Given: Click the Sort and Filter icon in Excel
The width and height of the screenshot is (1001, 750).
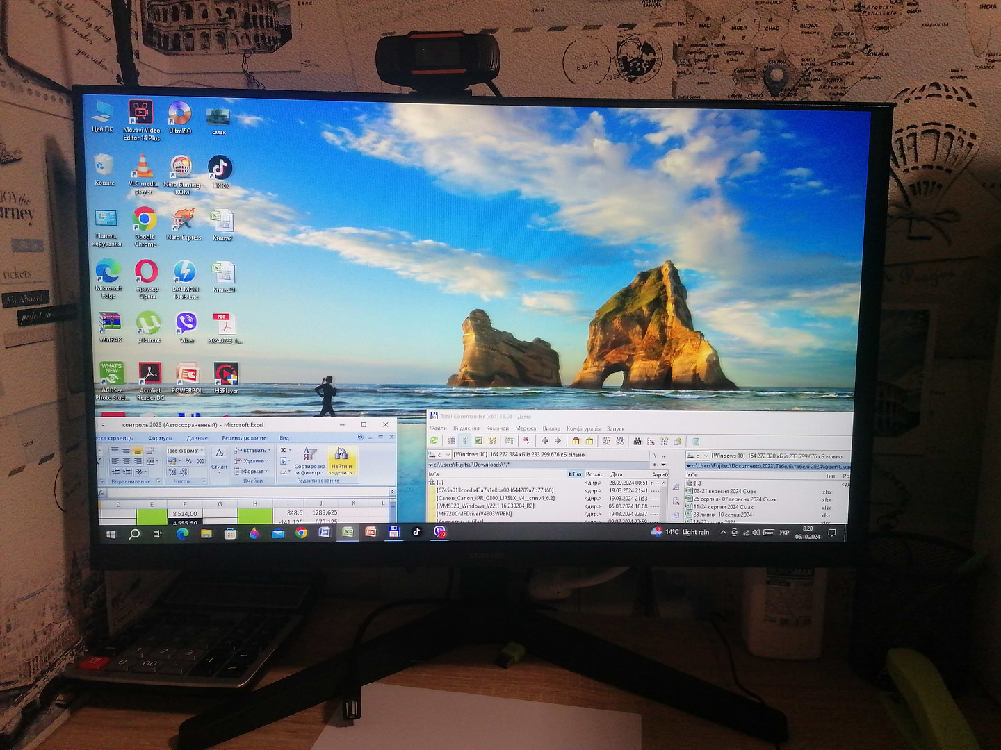Looking at the screenshot, I should coord(310,455).
